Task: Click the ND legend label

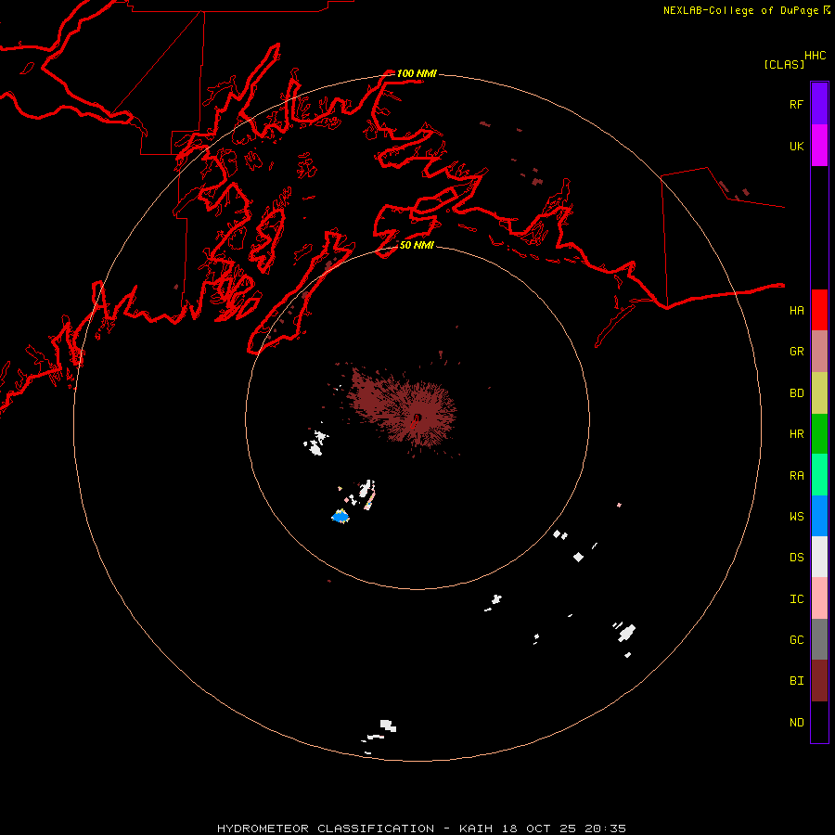Action: [796, 722]
